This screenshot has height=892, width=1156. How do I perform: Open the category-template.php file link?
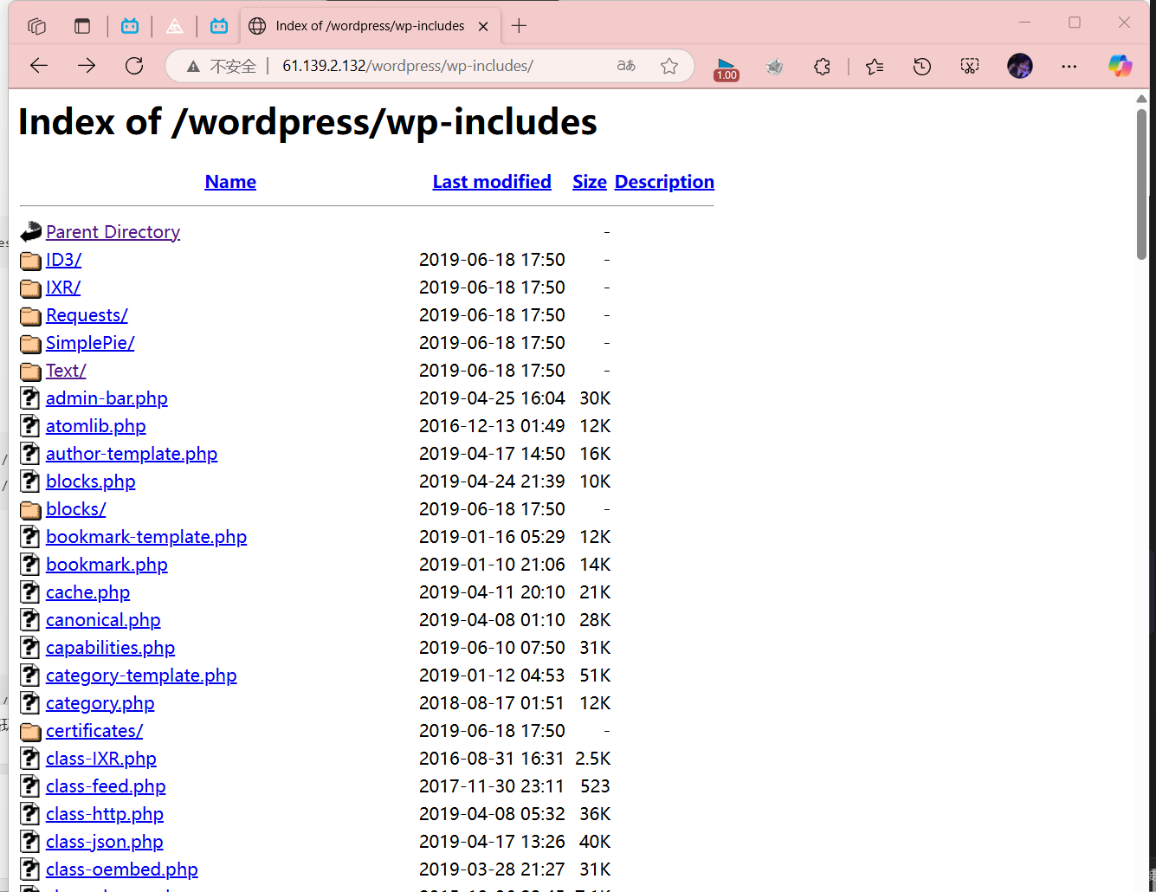[141, 675]
